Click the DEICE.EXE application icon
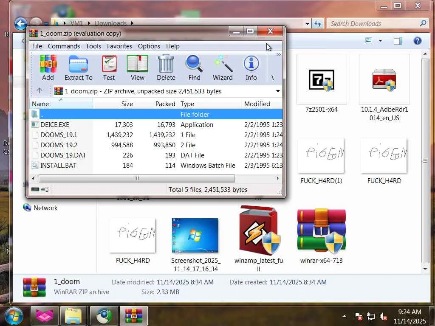The height and width of the screenshot is (326, 435). pyautogui.click(x=35, y=124)
